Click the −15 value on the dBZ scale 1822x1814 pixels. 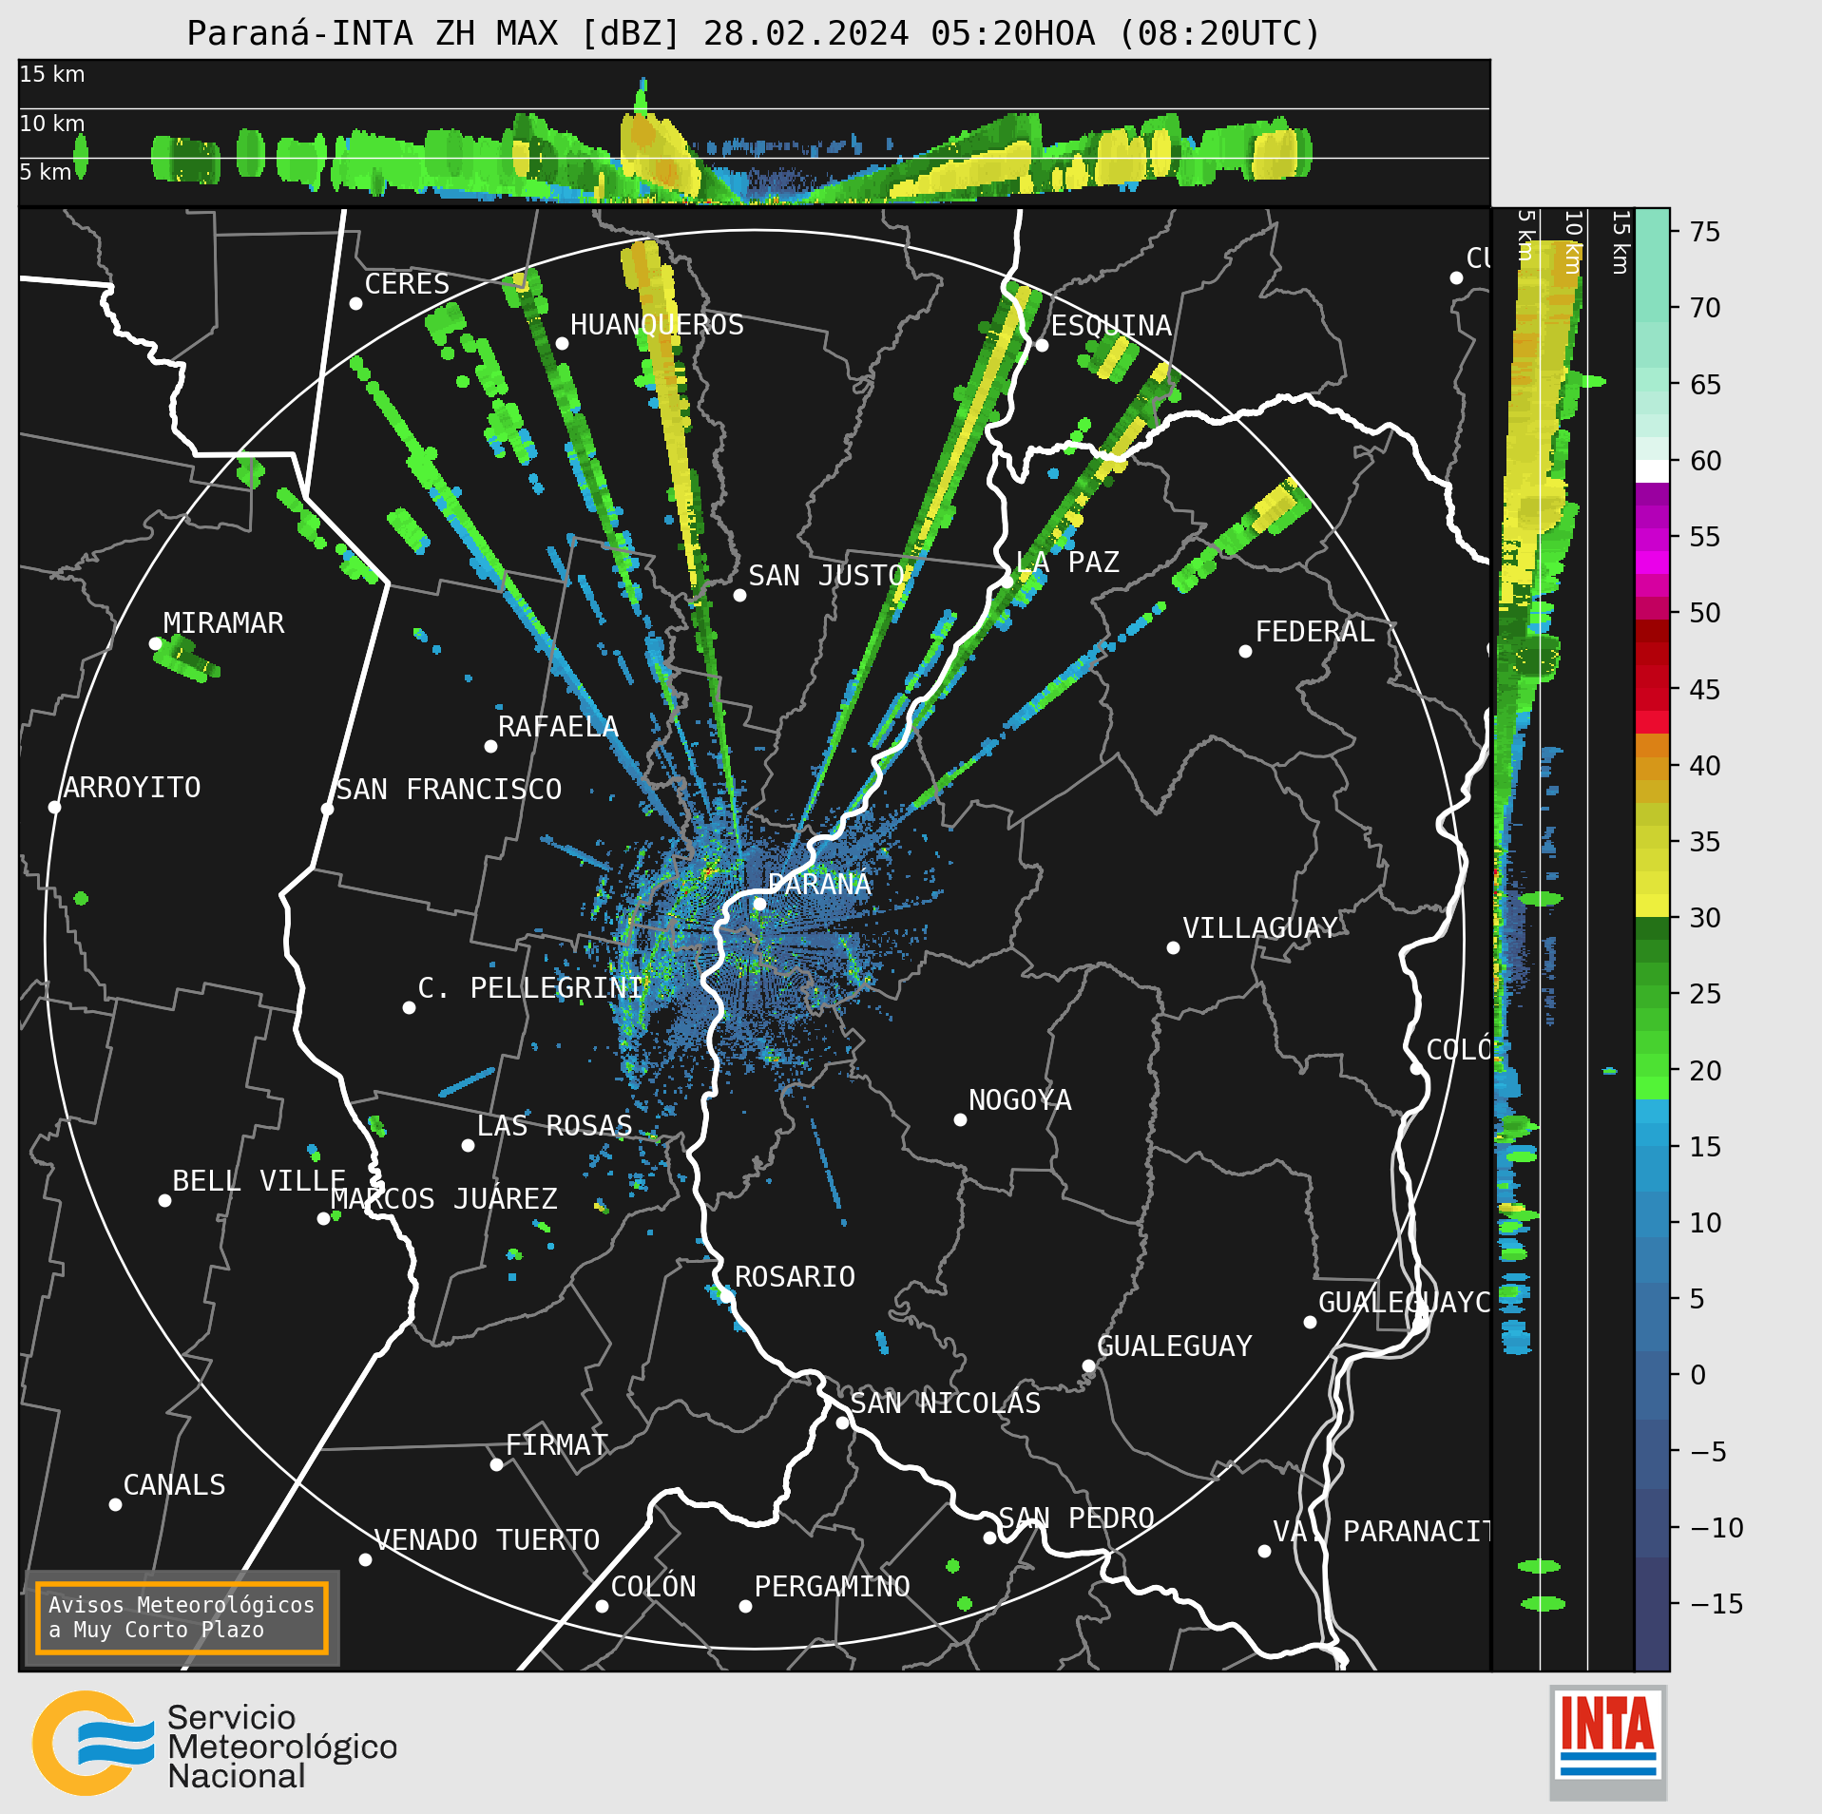point(1717,1604)
